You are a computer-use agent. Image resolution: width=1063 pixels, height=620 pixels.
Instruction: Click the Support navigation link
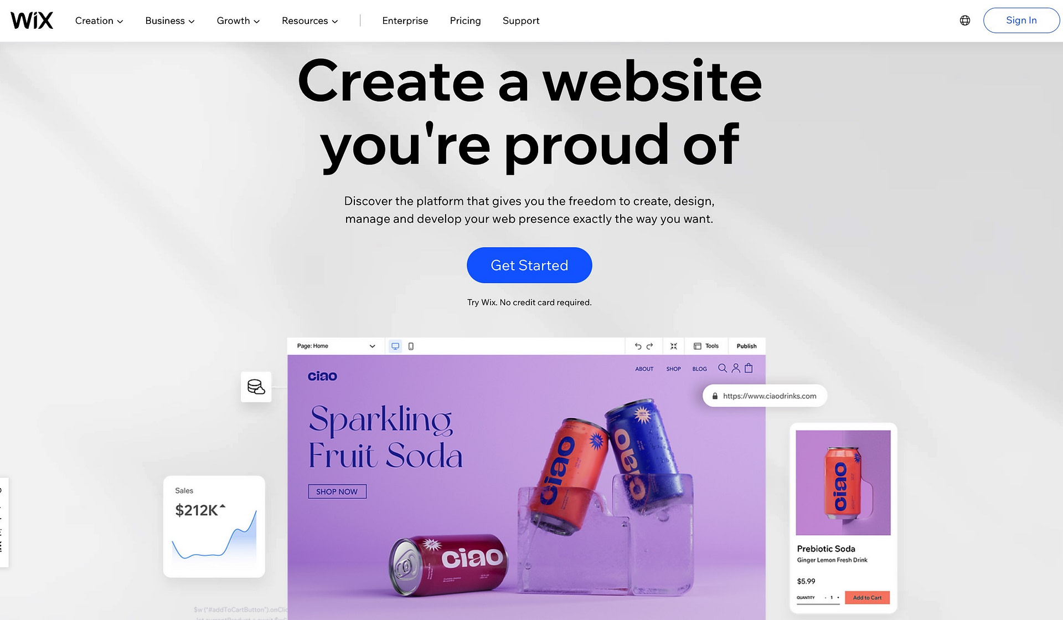click(520, 21)
